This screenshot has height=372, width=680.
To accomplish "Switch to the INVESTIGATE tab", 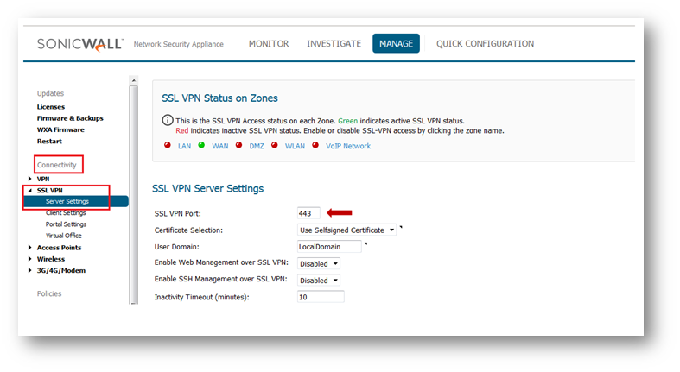I will (334, 44).
